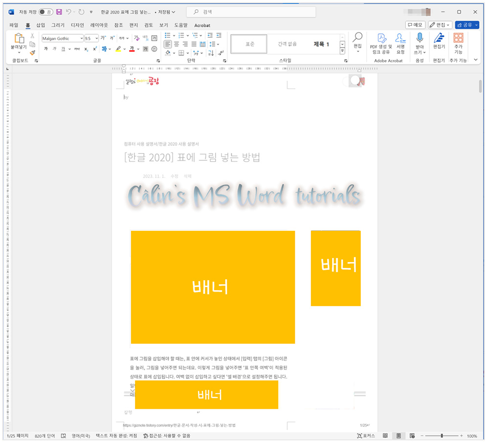489x448 pixels.
Task: Switch to the 삽입 Insert tab
Action: [41, 25]
